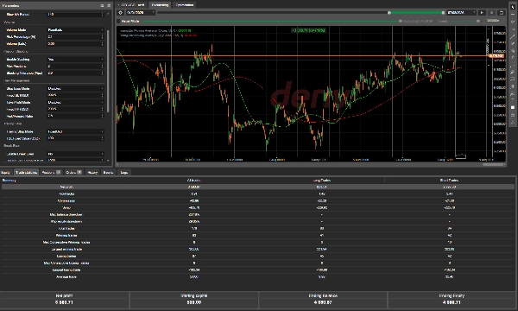Click the stop button next to play
The height and width of the screenshot is (311, 518).
click(x=491, y=13)
